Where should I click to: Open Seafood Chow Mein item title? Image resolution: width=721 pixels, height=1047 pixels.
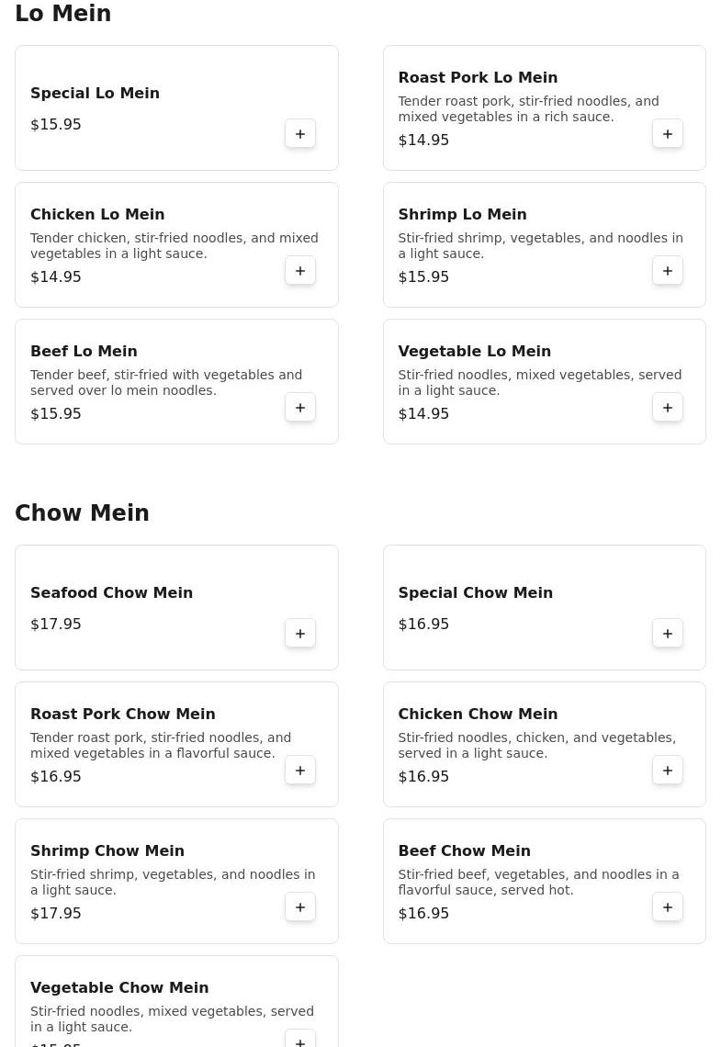[111, 593]
